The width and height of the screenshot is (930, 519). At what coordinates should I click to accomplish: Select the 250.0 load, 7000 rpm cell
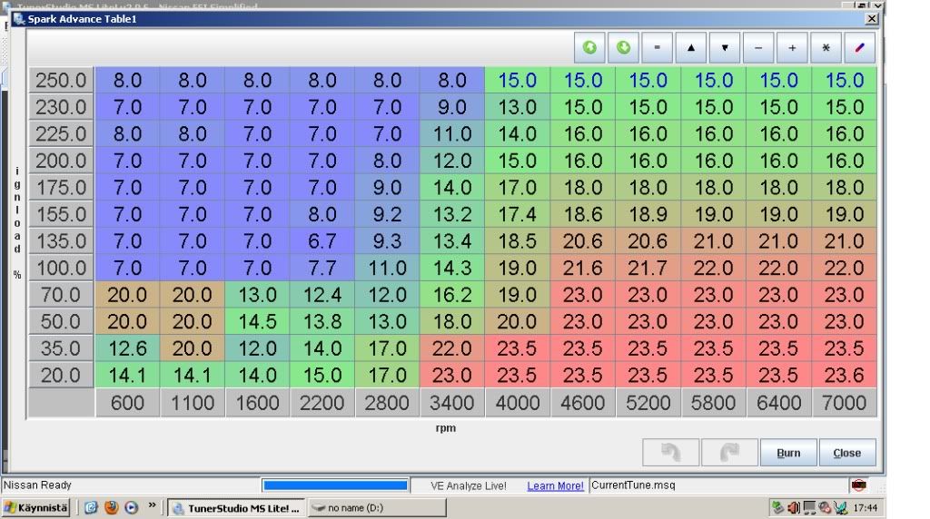pyautogui.click(x=844, y=80)
